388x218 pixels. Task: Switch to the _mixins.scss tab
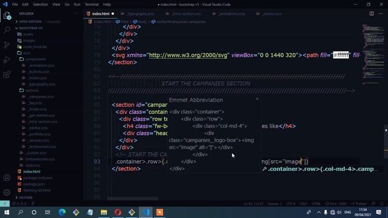point(272,14)
